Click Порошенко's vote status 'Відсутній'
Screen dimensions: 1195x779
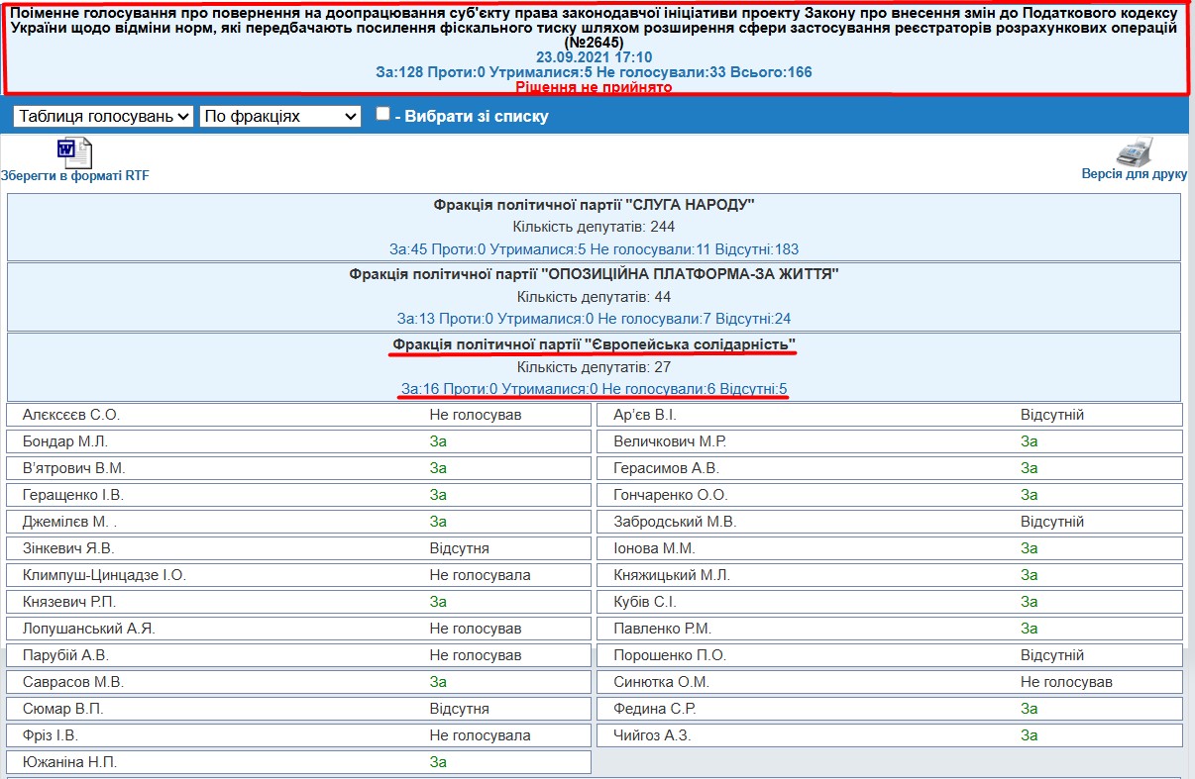point(1052,655)
